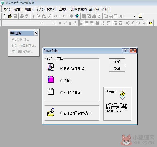The height and width of the screenshot is (147, 157).
Task: Click the Decrease Font Size icon
Action: tap(133, 23)
